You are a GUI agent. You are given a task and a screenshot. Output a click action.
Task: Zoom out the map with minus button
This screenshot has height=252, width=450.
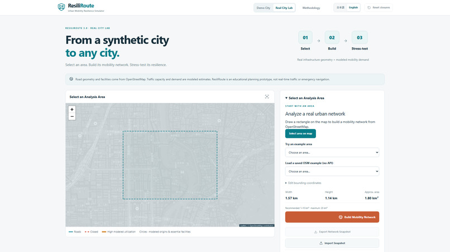coord(72,116)
